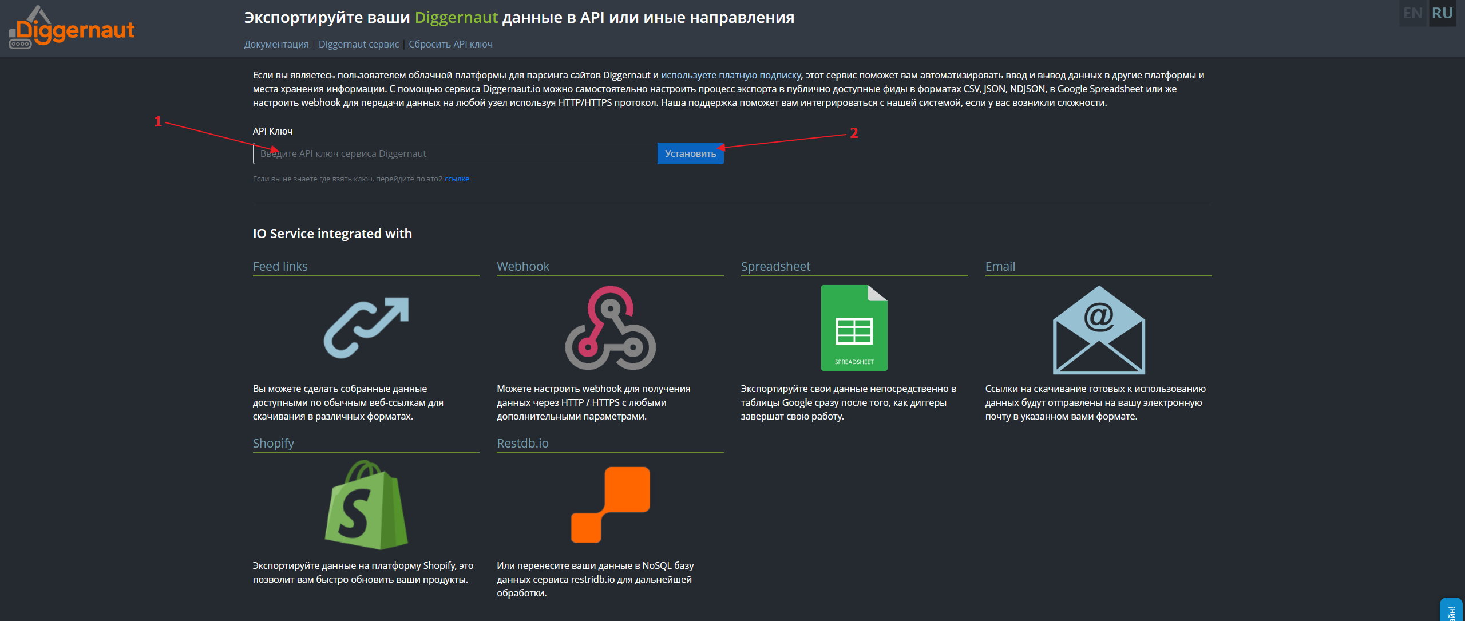
Task: Click the 'API Ключ' label
Action: (272, 131)
